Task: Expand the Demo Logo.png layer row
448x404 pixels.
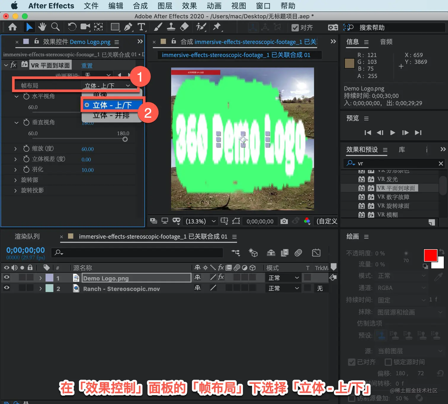Action: click(41, 278)
